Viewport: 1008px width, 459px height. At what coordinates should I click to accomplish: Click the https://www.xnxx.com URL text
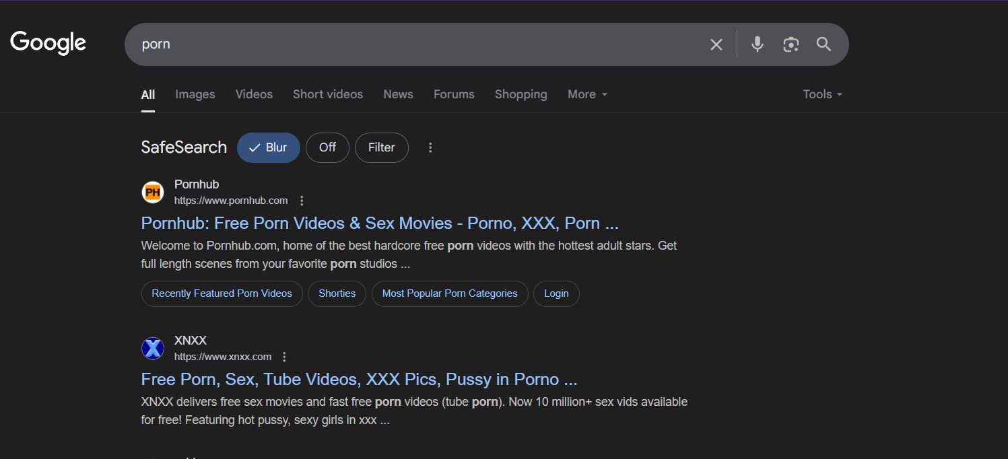(x=223, y=357)
